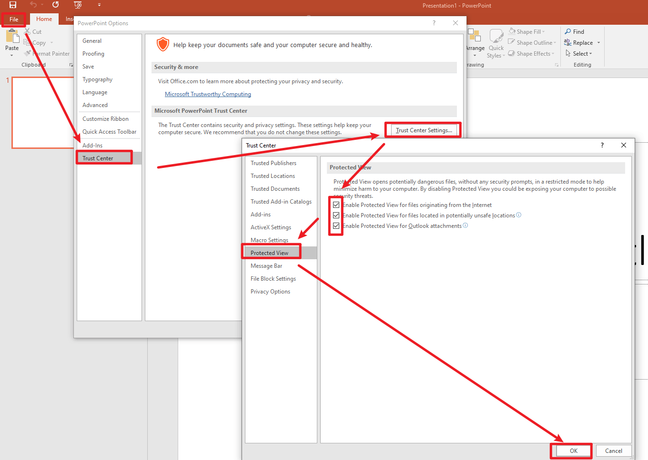Image resolution: width=648 pixels, height=460 pixels.
Task: Toggle Protected View for Internet files
Action: click(336, 205)
